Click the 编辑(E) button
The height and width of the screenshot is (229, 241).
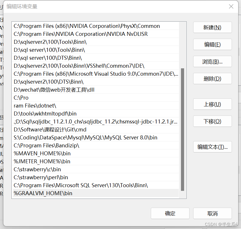point(213,44)
